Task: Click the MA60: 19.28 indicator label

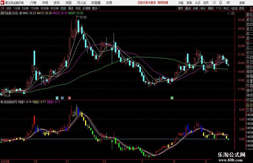Action: (76, 13)
